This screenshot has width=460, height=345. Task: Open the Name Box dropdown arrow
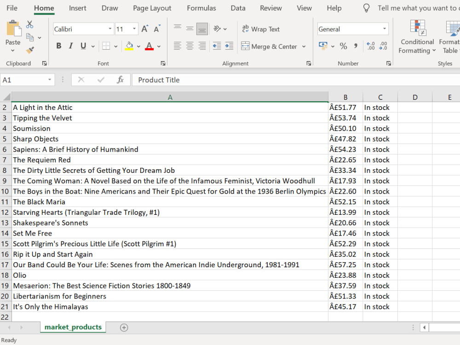50,80
